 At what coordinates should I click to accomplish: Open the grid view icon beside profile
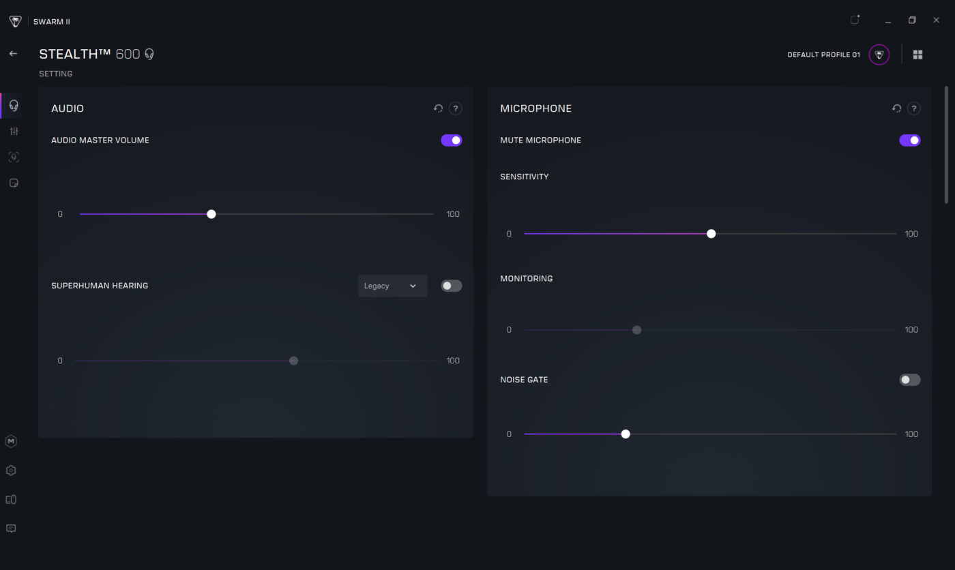(x=917, y=55)
